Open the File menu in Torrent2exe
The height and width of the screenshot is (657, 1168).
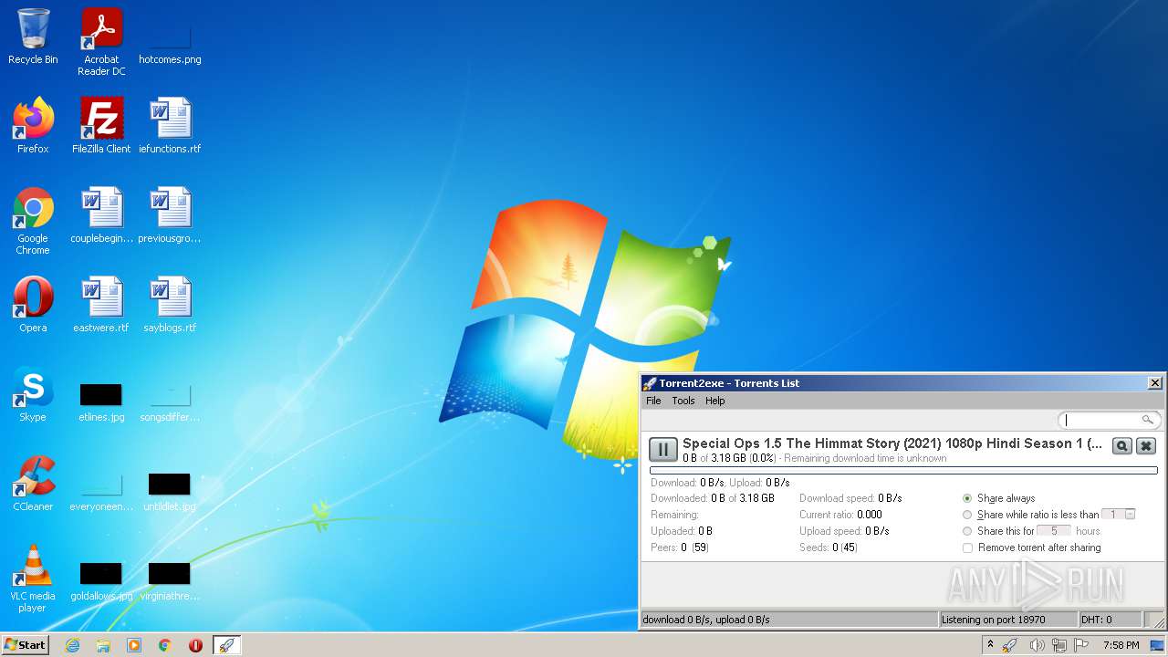(x=653, y=401)
